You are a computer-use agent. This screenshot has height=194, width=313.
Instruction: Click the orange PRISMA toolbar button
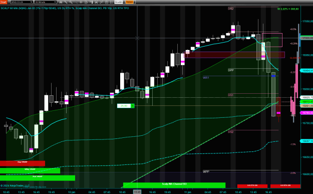(129, 2)
